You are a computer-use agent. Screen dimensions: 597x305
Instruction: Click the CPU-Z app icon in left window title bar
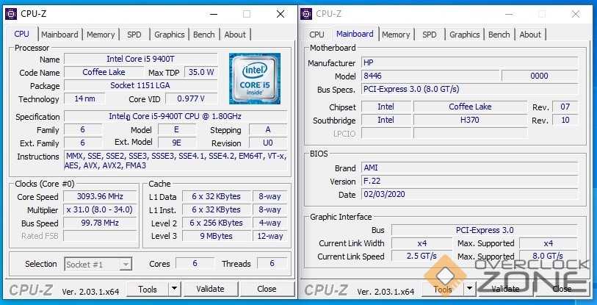[x=11, y=14]
